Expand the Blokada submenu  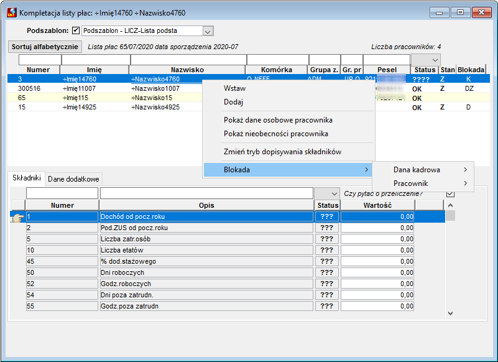point(287,170)
